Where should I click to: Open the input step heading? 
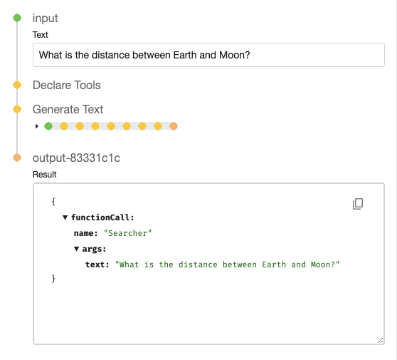[46, 19]
